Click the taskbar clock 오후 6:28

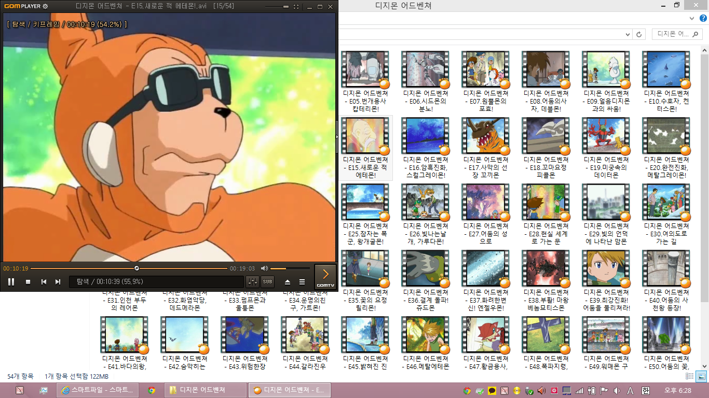pos(678,390)
